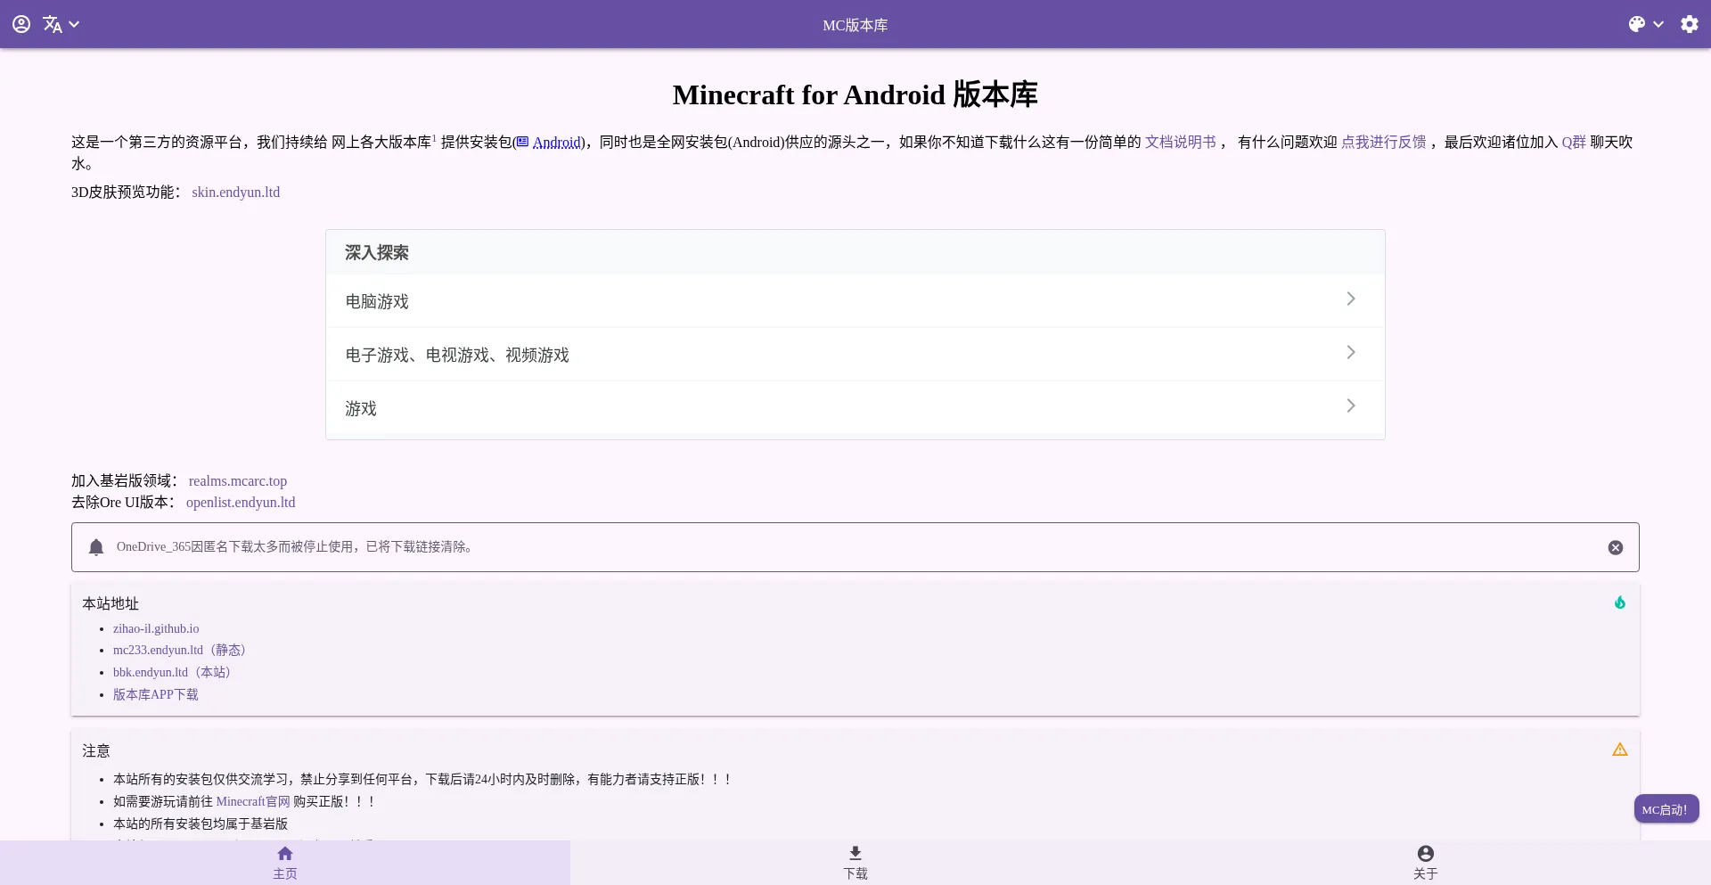Open the 文档说明书 link
The width and height of the screenshot is (1711, 885).
[1180, 142]
